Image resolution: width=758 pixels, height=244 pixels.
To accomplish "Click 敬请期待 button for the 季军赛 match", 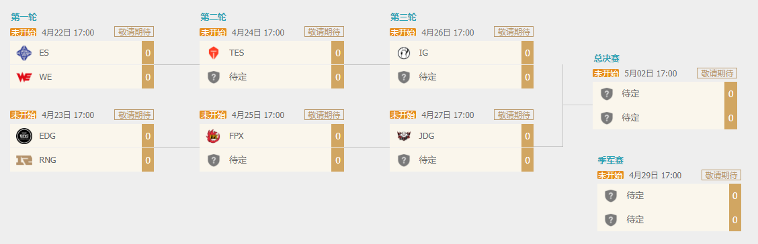I will pos(721,175).
